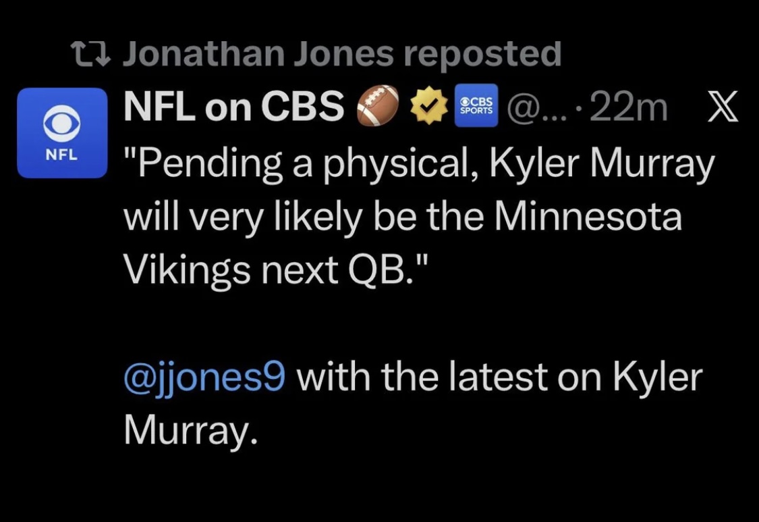Click the repost arrows icon
The image size is (759, 522).
point(92,54)
